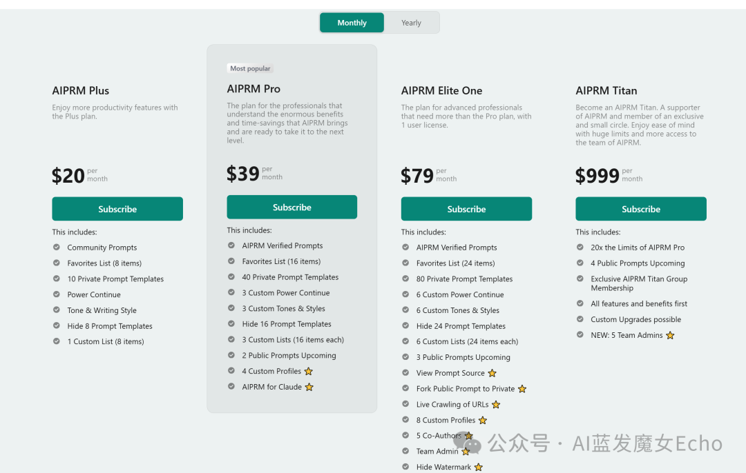This screenshot has height=473, width=746.
Task: Click the check icon beside Tone & Writing Style
Action: click(57, 310)
